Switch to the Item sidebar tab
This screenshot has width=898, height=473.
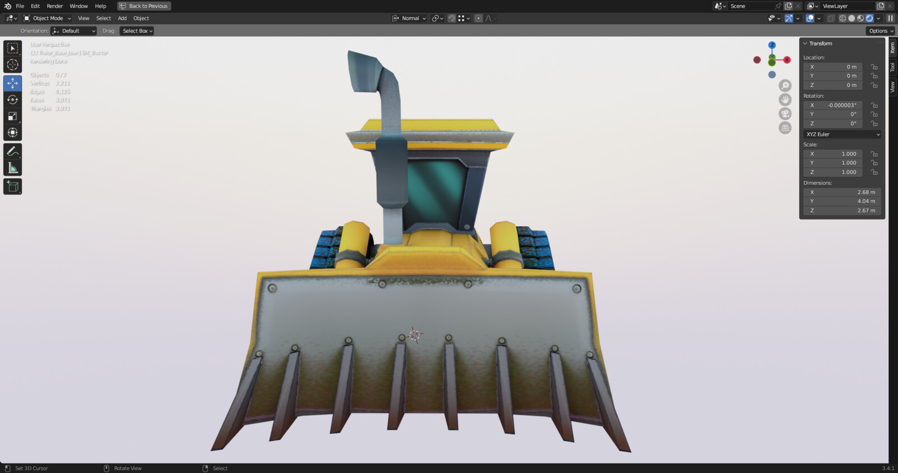coord(892,48)
